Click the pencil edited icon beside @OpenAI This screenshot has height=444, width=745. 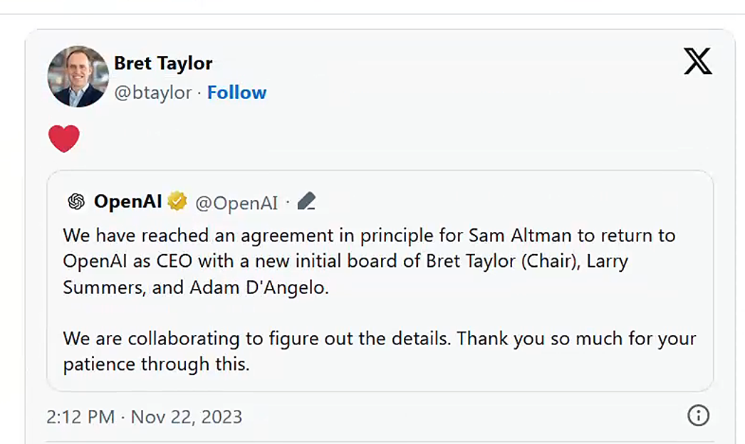(x=306, y=202)
